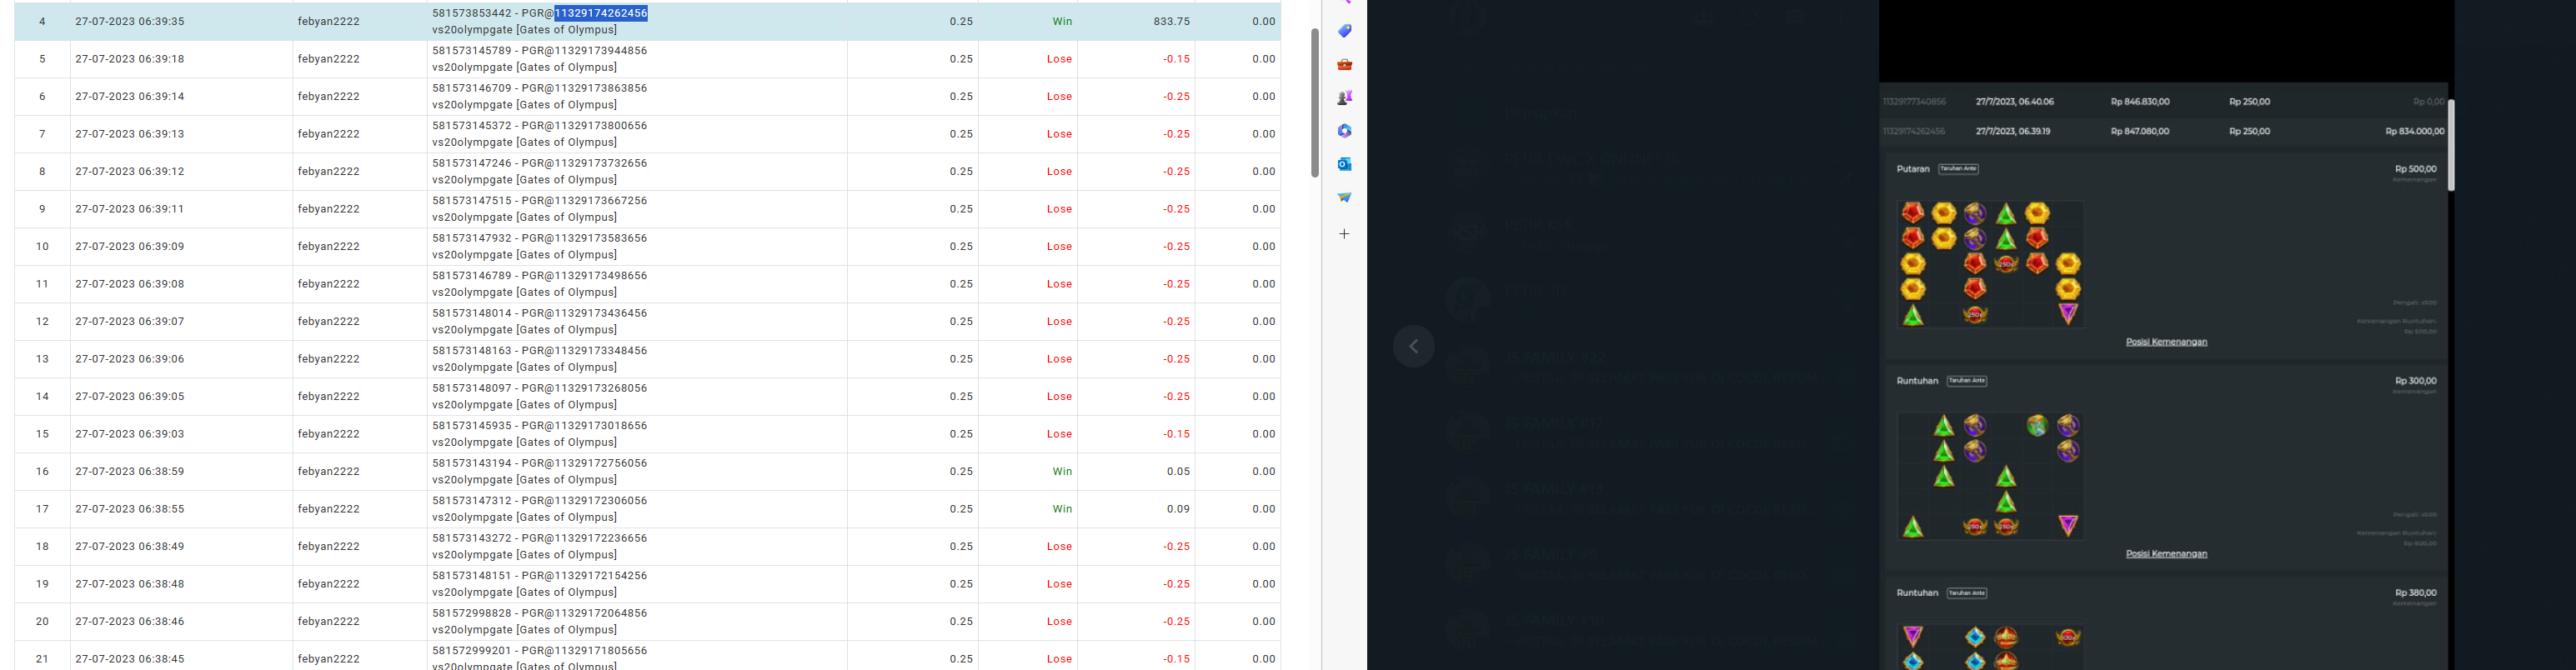Open the Shopping tag icon in browser sidebar
This screenshot has width=2576, height=670.
point(1345,31)
